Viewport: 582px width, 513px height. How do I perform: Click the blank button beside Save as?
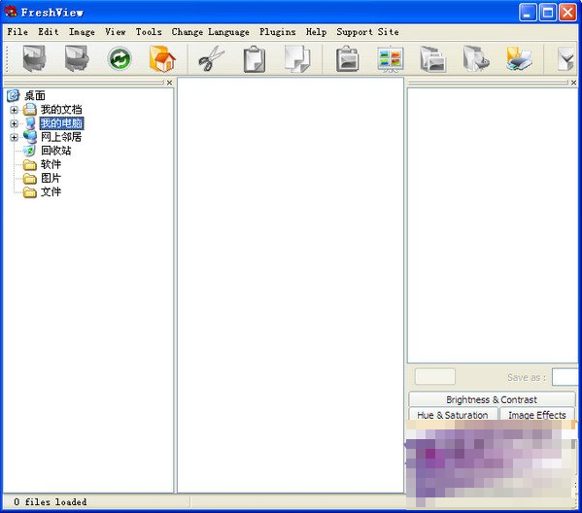434,376
